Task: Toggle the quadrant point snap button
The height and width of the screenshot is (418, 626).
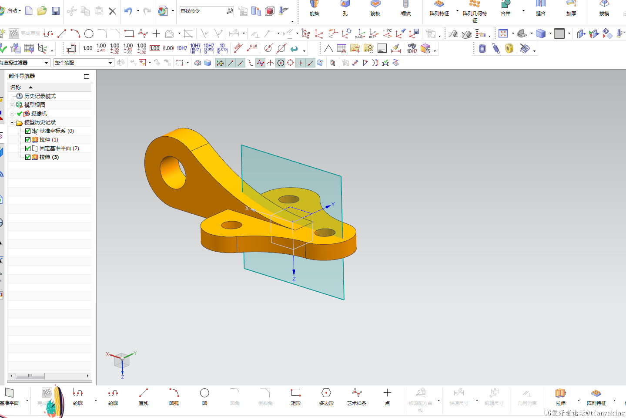Action: click(291, 63)
